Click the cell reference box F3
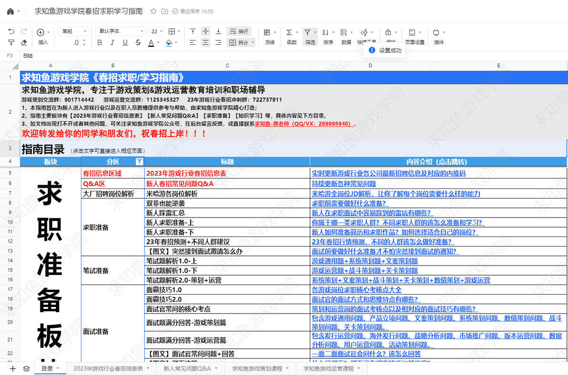 pyautogui.click(x=10, y=56)
